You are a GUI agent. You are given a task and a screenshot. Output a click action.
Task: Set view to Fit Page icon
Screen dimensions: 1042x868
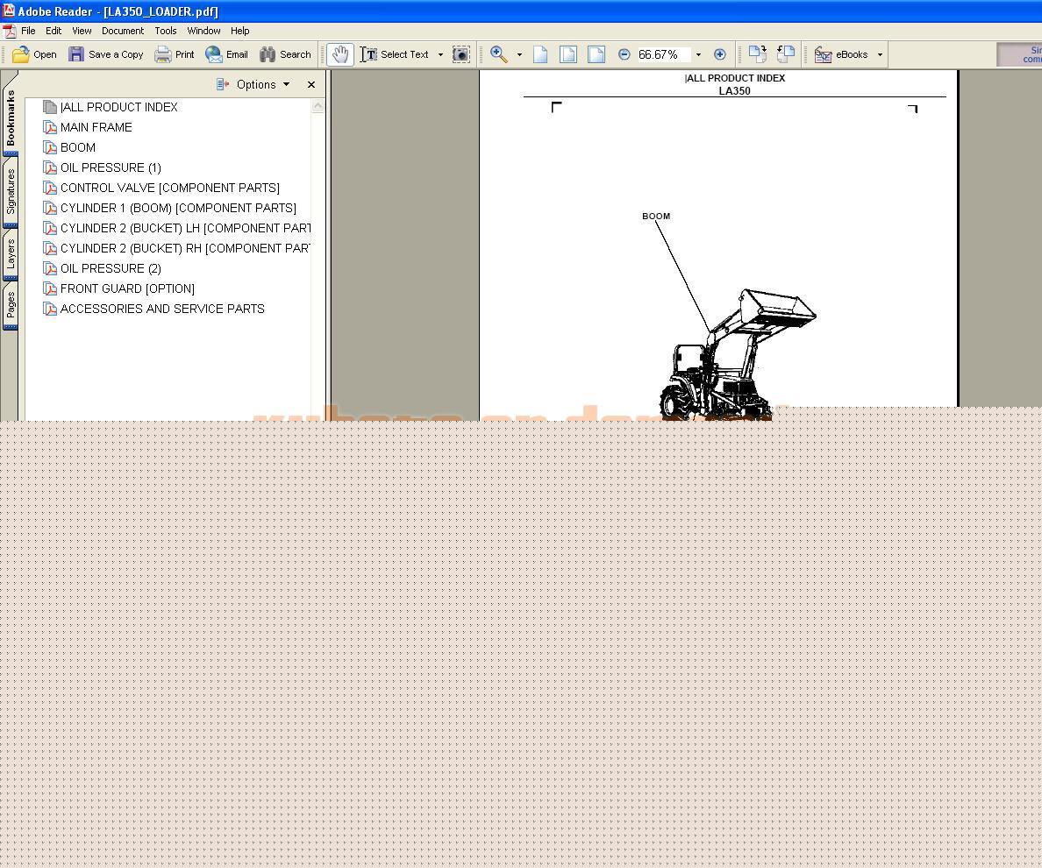tap(568, 54)
